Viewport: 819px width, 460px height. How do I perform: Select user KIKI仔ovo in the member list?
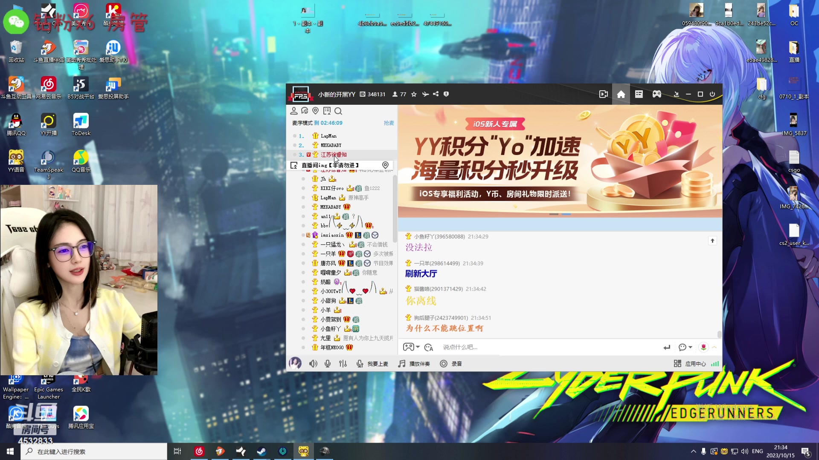pos(332,188)
